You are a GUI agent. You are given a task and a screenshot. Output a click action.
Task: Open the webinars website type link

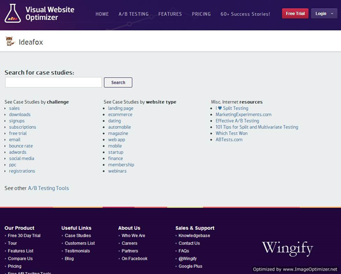(x=117, y=171)
